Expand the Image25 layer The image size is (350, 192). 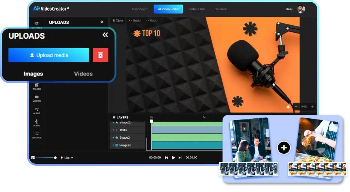click(113, 145)
